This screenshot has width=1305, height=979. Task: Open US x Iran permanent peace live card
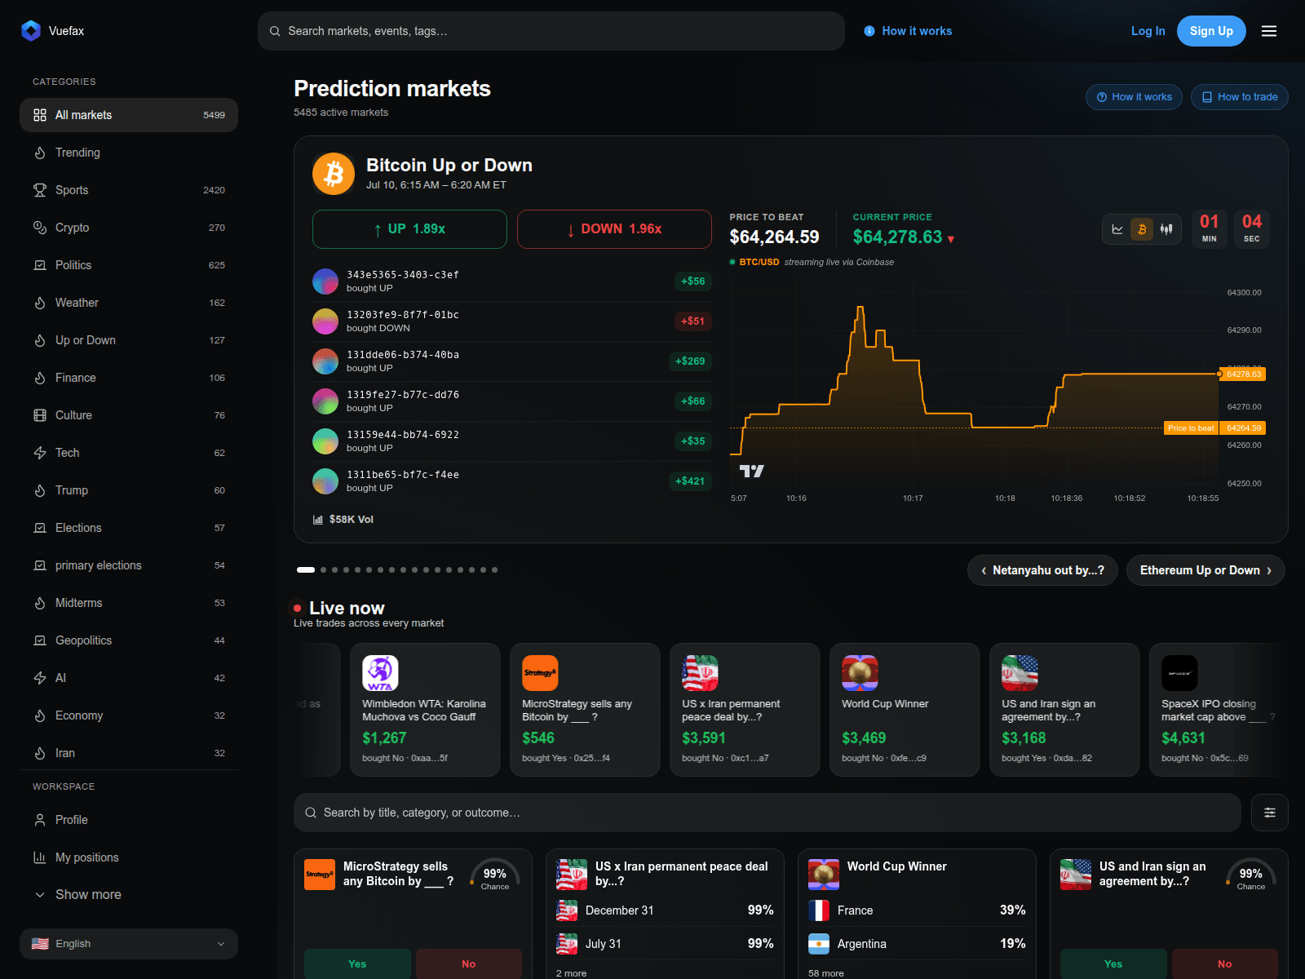[x=745, y=710]
